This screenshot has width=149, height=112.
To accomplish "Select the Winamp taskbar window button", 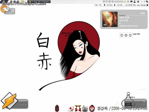I will (39, 1).
